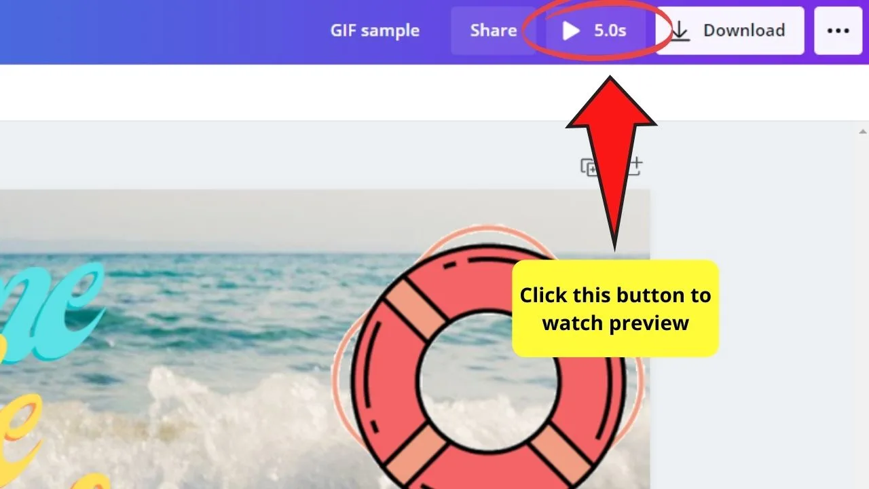
Task: Click the download arrow icon
Action: [x=680, y=31]
